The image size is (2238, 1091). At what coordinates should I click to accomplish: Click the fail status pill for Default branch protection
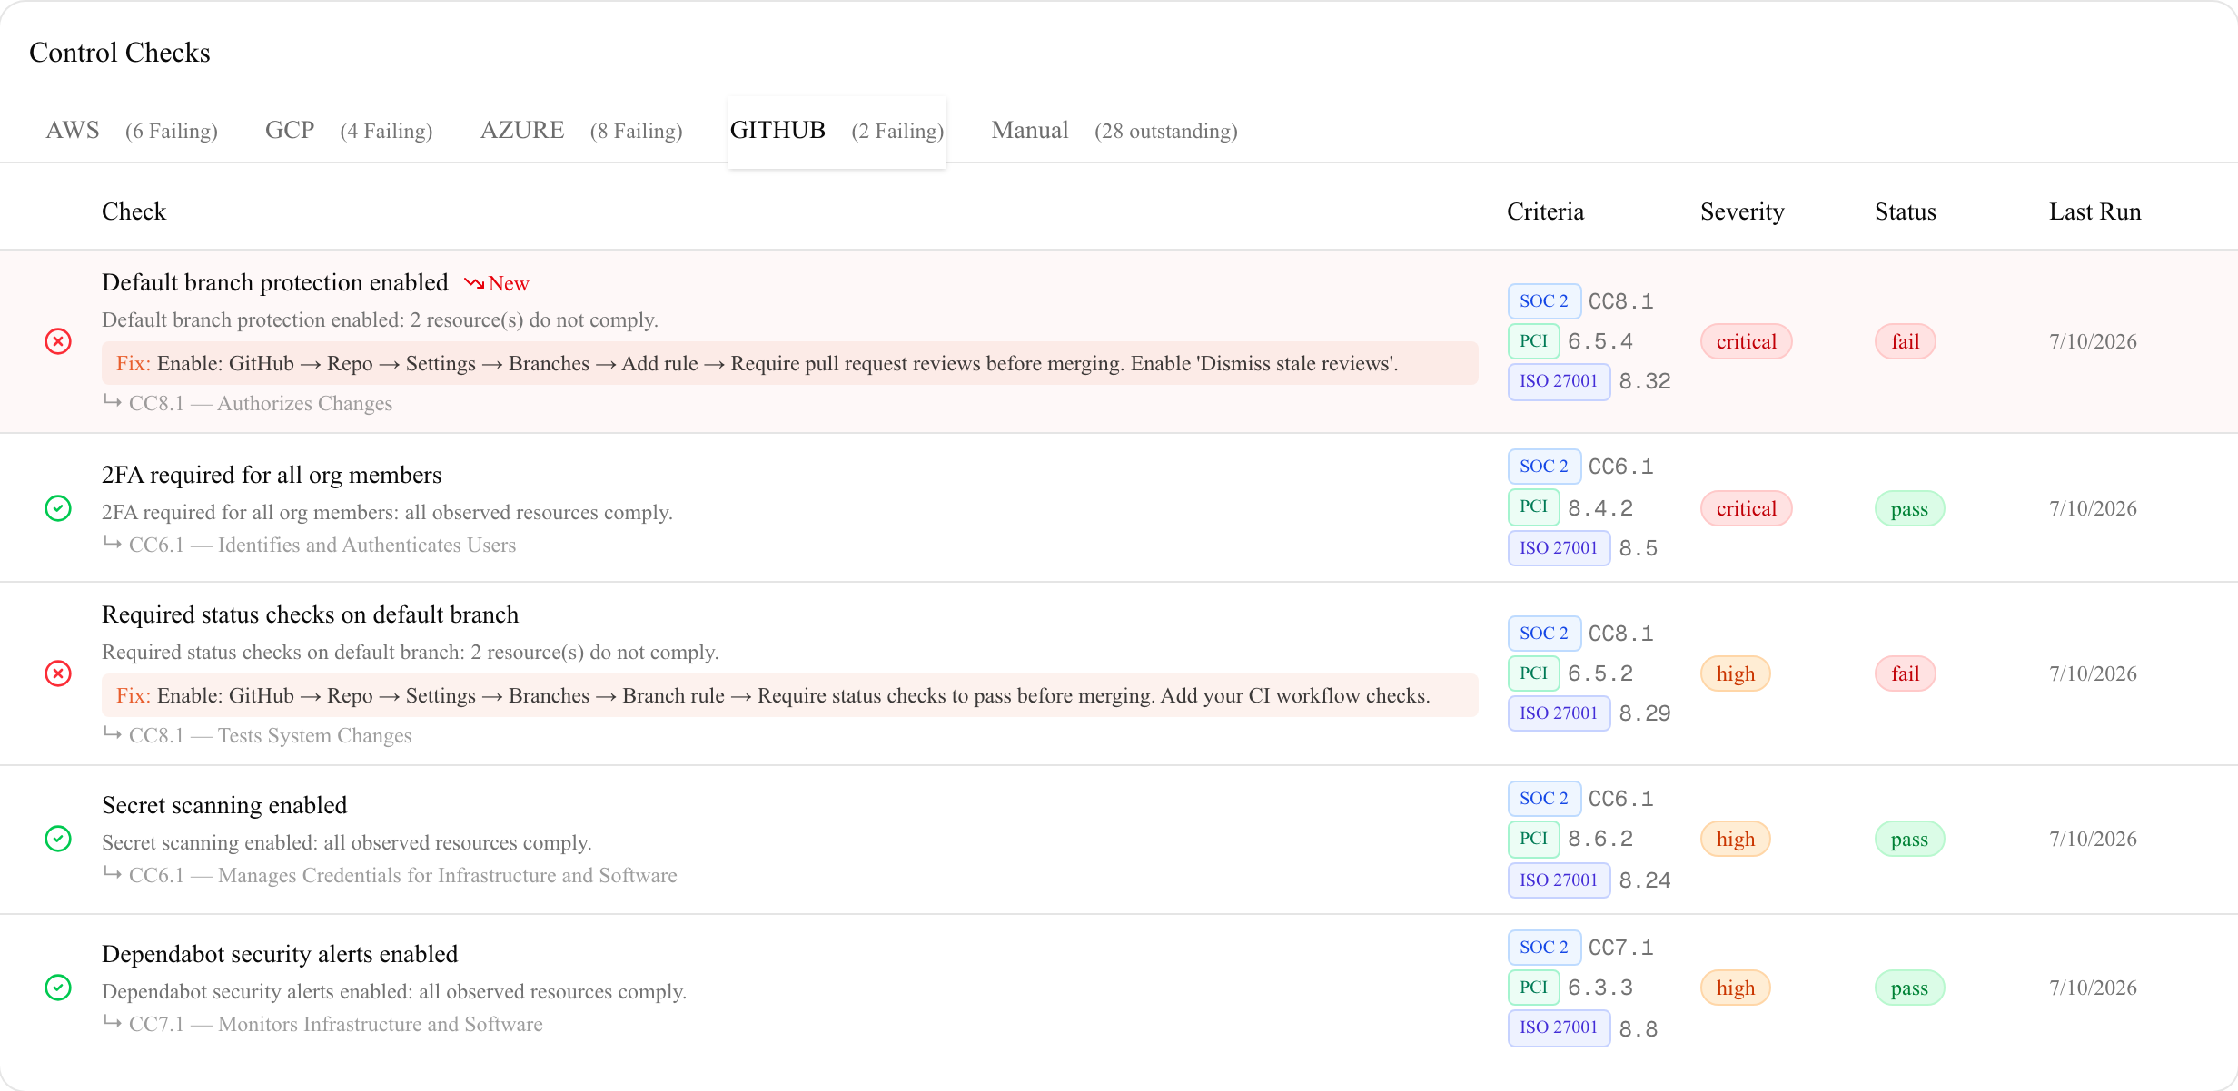(x=1906, y=341)
